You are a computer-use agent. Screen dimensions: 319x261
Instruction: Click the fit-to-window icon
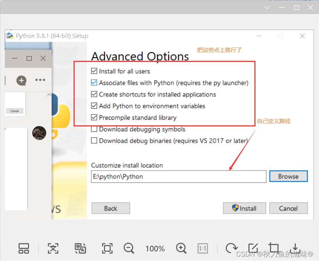coord(107,248)
